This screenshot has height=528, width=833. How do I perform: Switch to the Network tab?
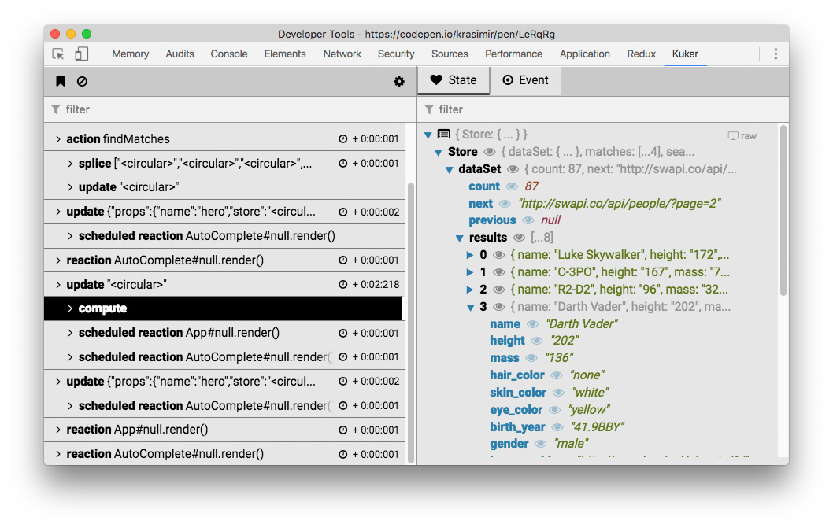coord(342,54)
